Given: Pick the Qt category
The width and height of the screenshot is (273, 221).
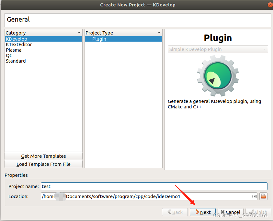Looking at the screenshot, I should [x=43, y=55].
